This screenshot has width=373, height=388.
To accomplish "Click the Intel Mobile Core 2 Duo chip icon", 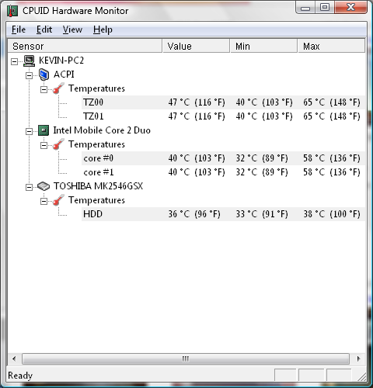I will [44, 130].
